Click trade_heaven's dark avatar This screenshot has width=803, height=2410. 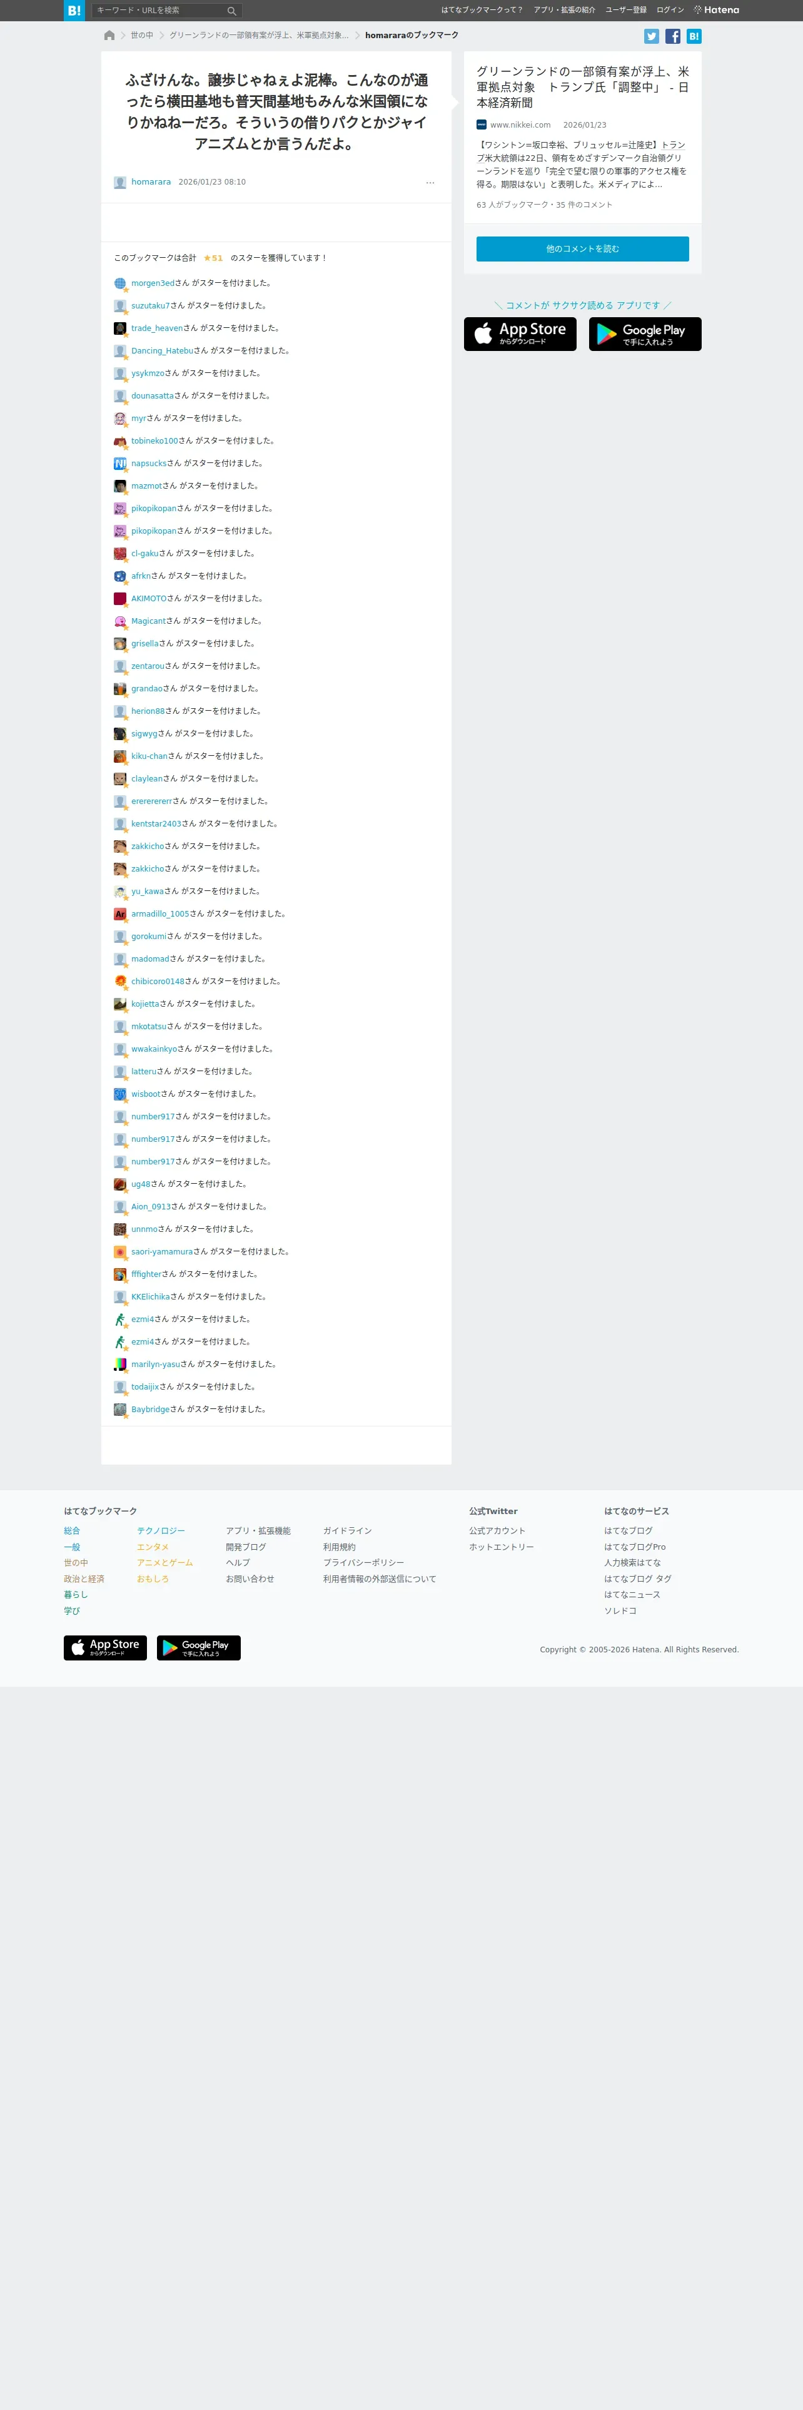pyautogui.click(x=119, y=328)
